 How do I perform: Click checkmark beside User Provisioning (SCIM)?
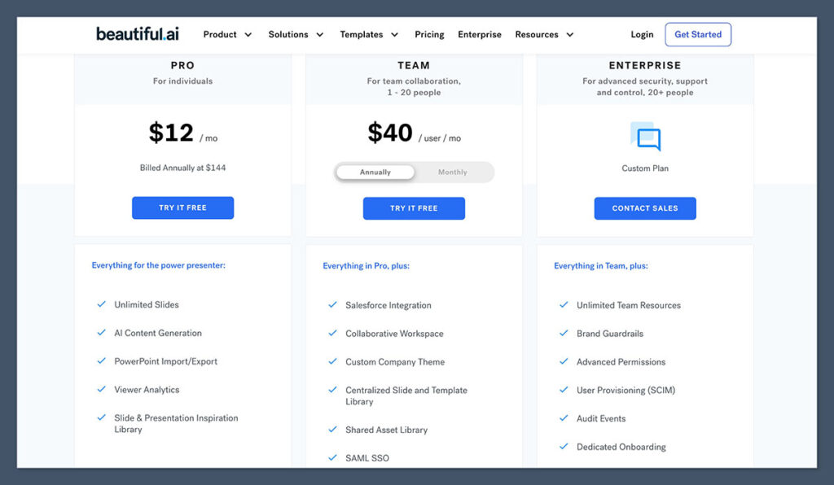(564, 390)
